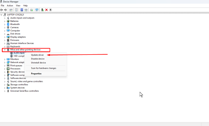Click the Keyboards category icon

point(8,46)
